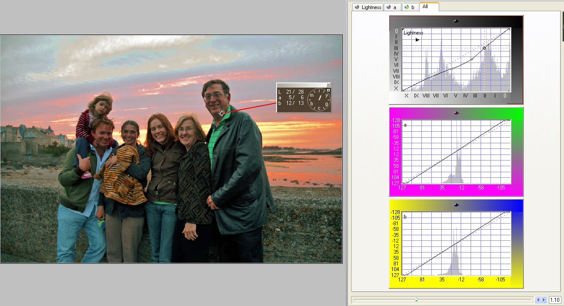Click the family photo preview image
This screenshot has height=306, width=564.
pos(171,149)
